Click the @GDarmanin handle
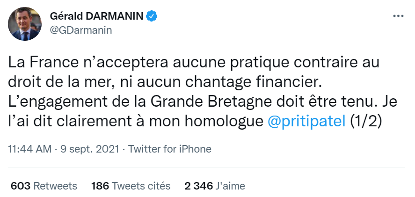The width and height of the screenshot is (415, 197). [x=80, y=30]
